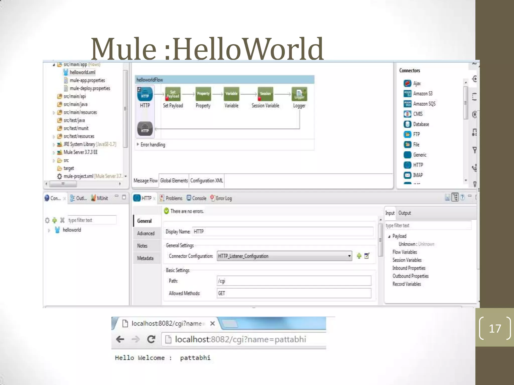
Task: Click the tree layout icon in properties toolbar
Action: [x=455, y=197]
